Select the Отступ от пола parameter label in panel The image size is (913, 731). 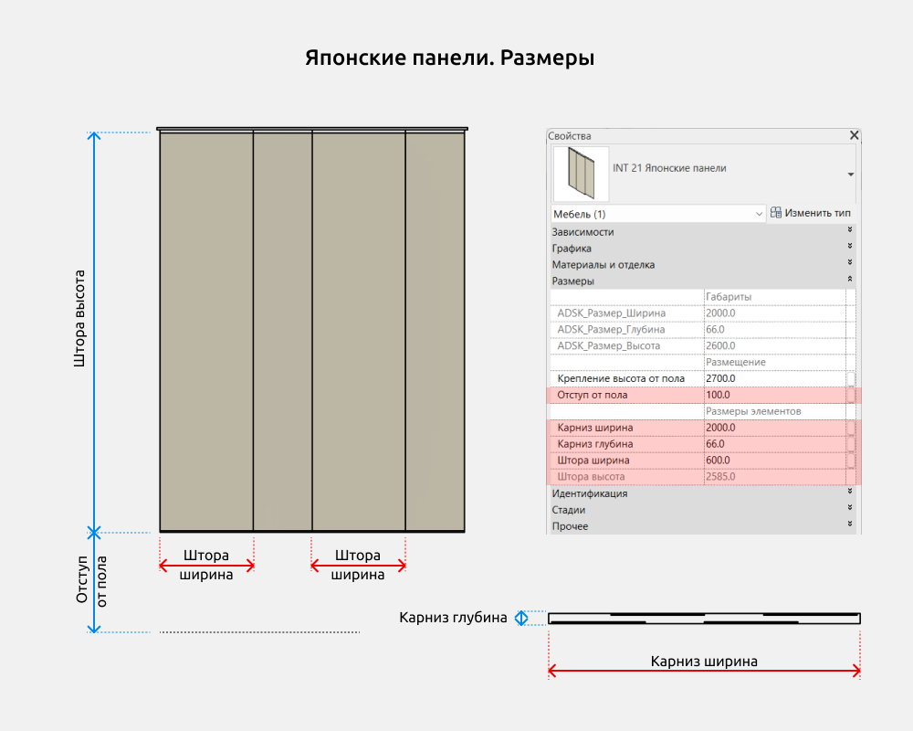[593, 395]
